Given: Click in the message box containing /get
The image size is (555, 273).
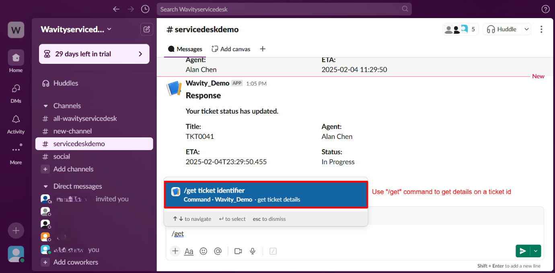Looking at the screenshot, I should point(354,234).
